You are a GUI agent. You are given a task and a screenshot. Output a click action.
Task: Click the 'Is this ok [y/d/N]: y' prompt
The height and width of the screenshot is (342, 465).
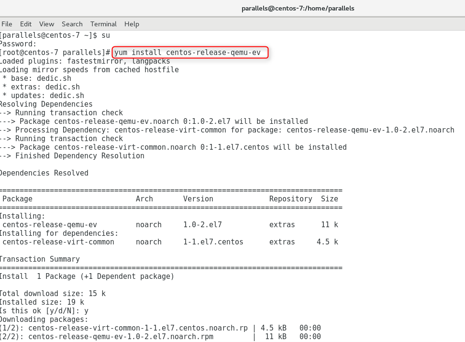coord(44,310)
